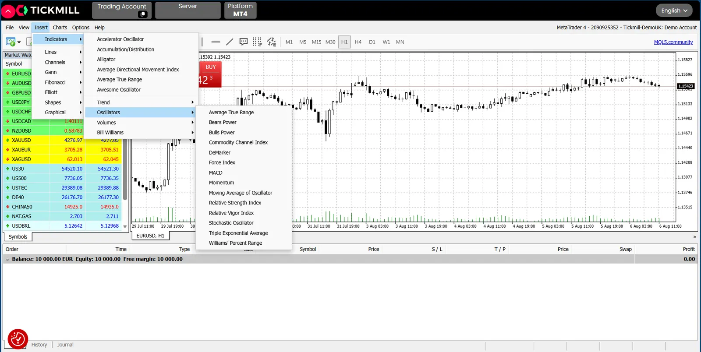Screen dimensions: 701x352
Task: Expand the Channels submenu
Action: (x=58, y=62)
